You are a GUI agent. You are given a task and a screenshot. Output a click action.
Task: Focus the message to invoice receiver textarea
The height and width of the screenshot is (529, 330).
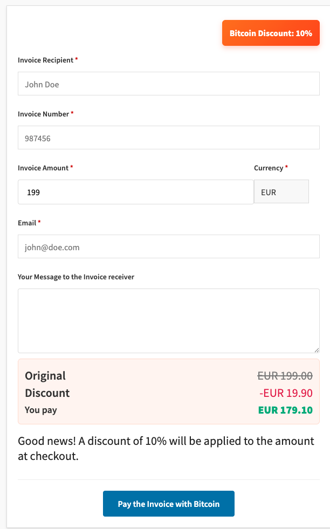tap(168, 320)
